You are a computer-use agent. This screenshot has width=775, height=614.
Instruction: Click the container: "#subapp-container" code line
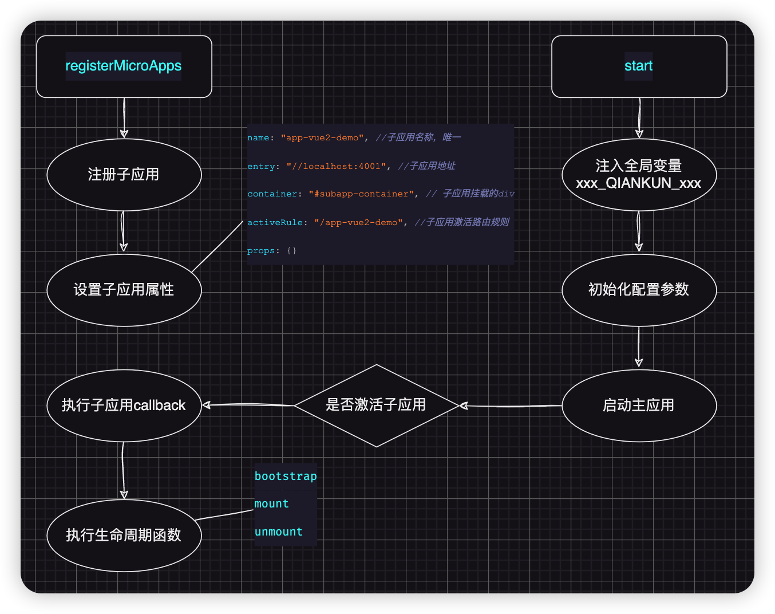pos(381,194)
